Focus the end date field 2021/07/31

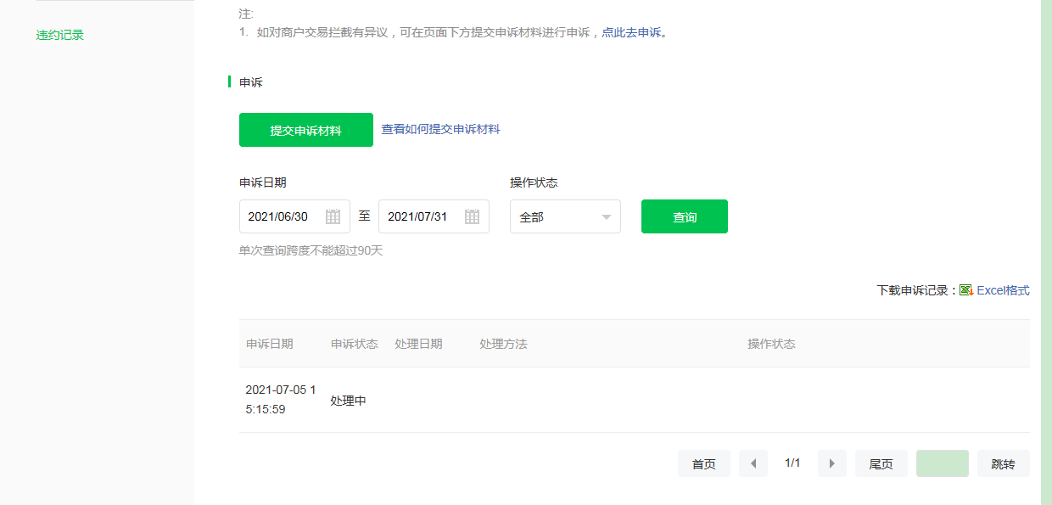[434, 216]
